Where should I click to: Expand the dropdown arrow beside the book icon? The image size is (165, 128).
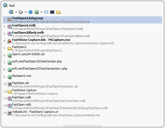pyautogui.click(x=26, y=12)
